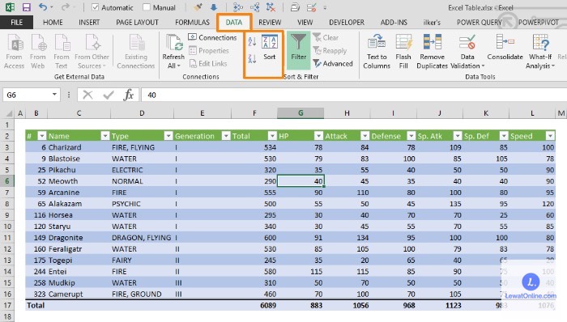The image size is (567, 322).
Task: Switch to the VIEW tab
Action: click(x=305, y=23)
